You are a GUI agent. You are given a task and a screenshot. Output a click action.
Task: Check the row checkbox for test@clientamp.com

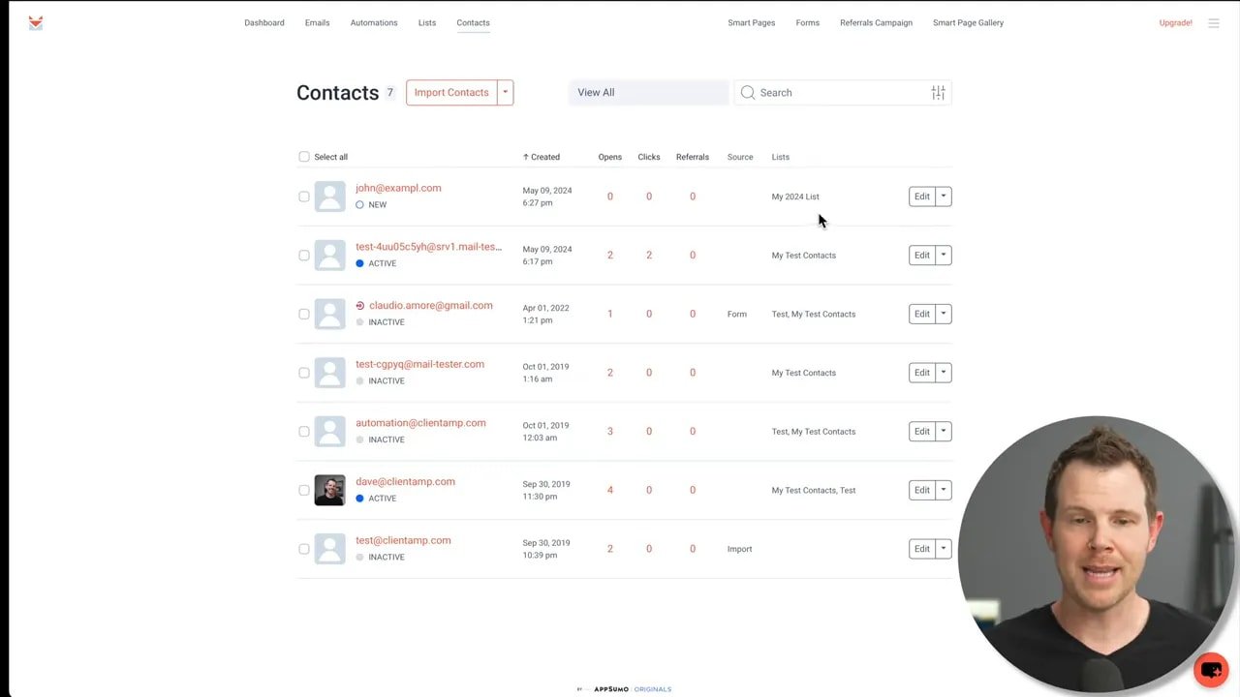(x=304, y=548)
